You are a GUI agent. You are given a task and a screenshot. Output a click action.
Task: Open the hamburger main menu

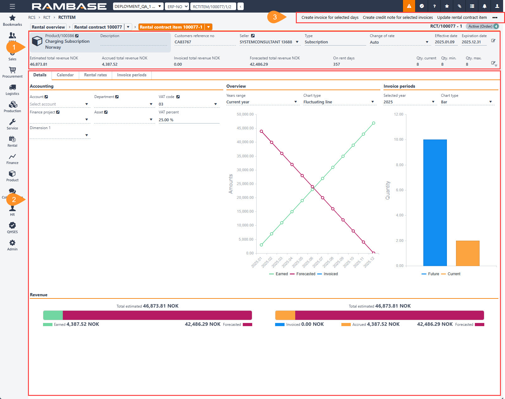[12, 6]
